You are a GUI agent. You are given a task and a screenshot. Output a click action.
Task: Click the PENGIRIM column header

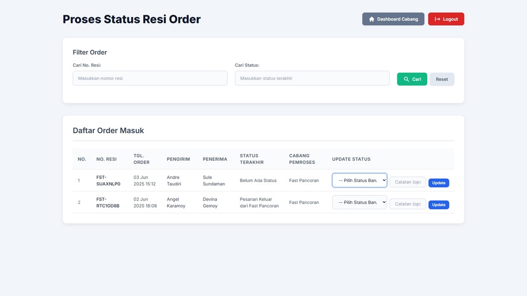[x=178, y=159]
